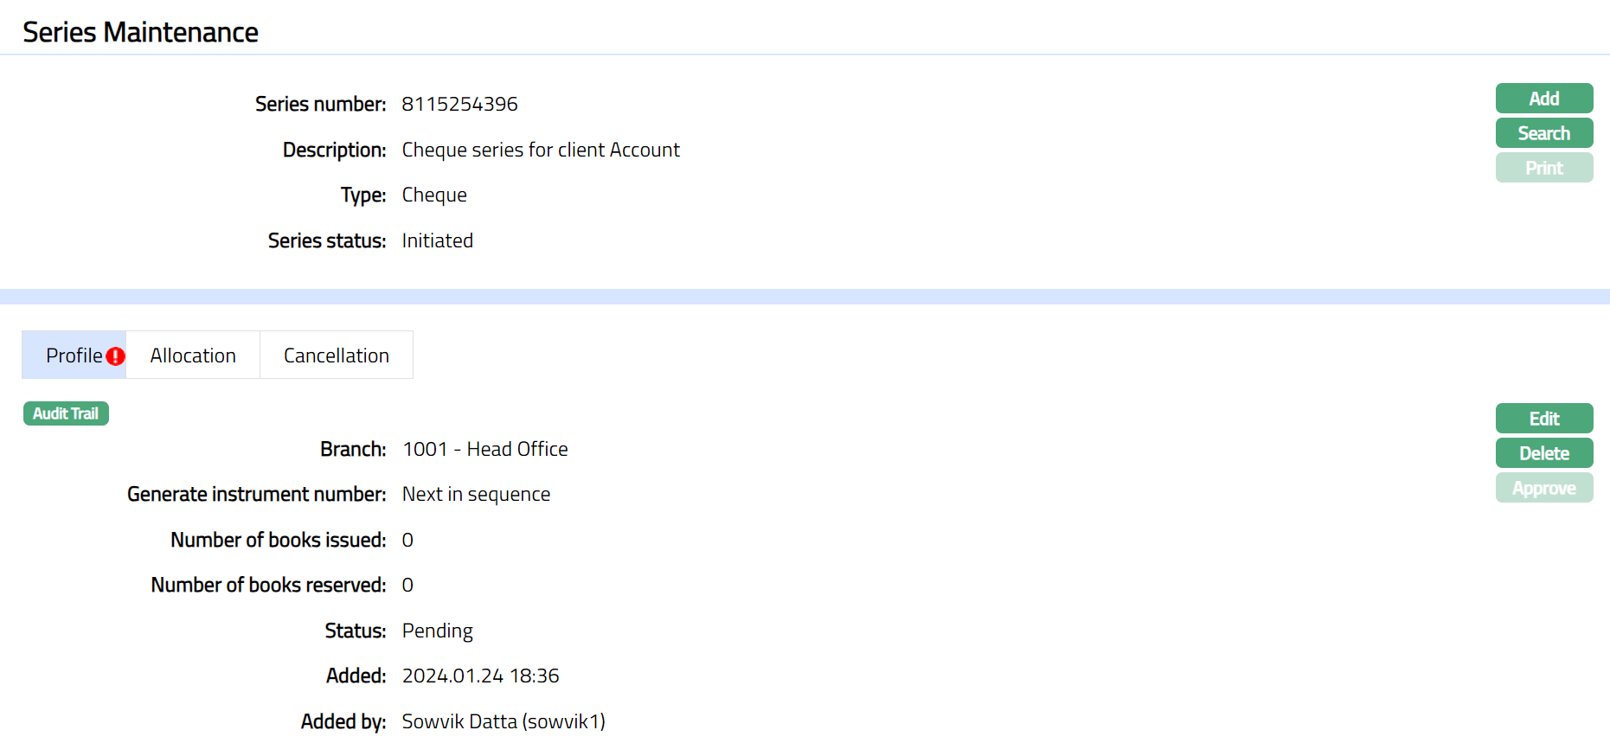Switch to the Profile tab

click(74, 355)
